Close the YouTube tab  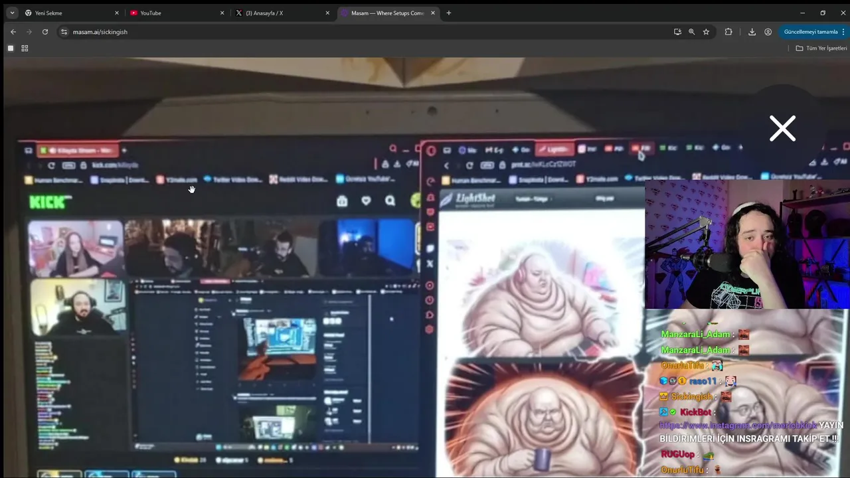[222, 13]
